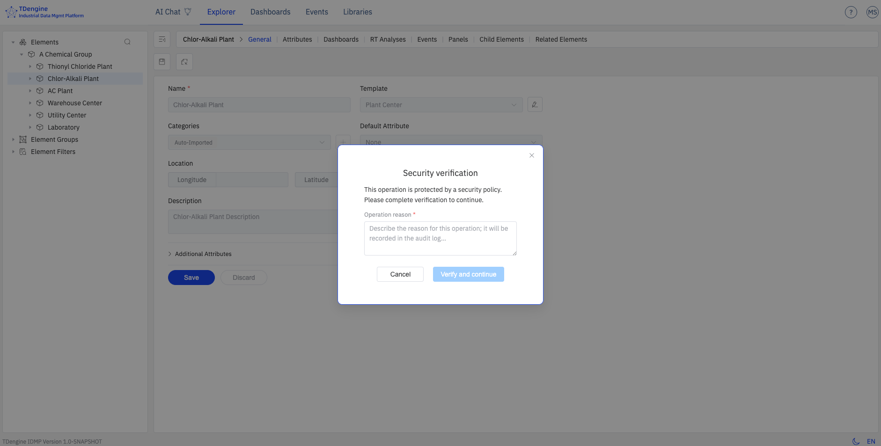Collapse the A Chemical Group node
The height and width of the screenshot is (446, 881).
[x=22, y=54]
